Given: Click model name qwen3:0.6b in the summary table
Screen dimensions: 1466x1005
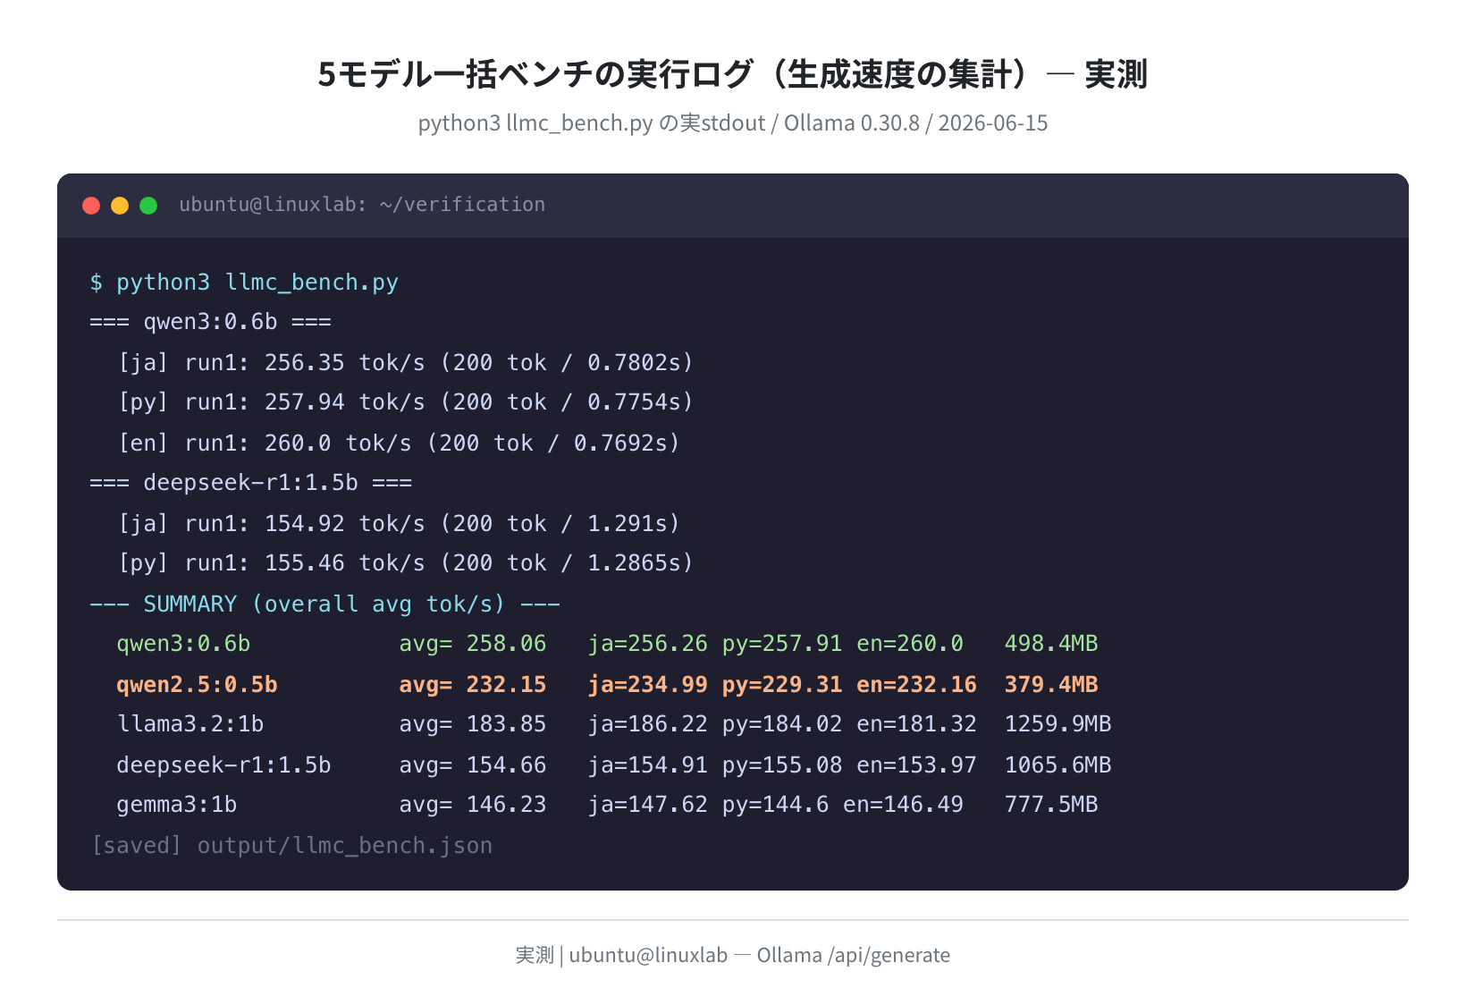Looking at the screenshot, I should click(x=183, y=644).
